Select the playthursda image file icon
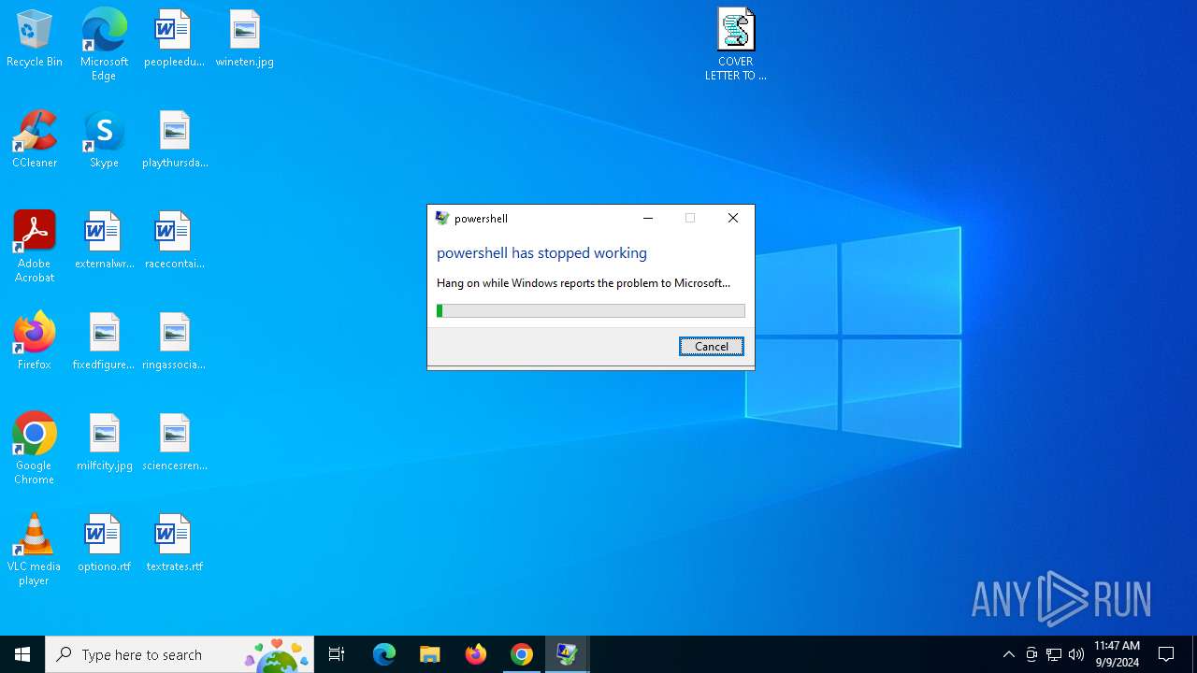The height and width of the screenshot is (673, 1197). pos(175,140)
